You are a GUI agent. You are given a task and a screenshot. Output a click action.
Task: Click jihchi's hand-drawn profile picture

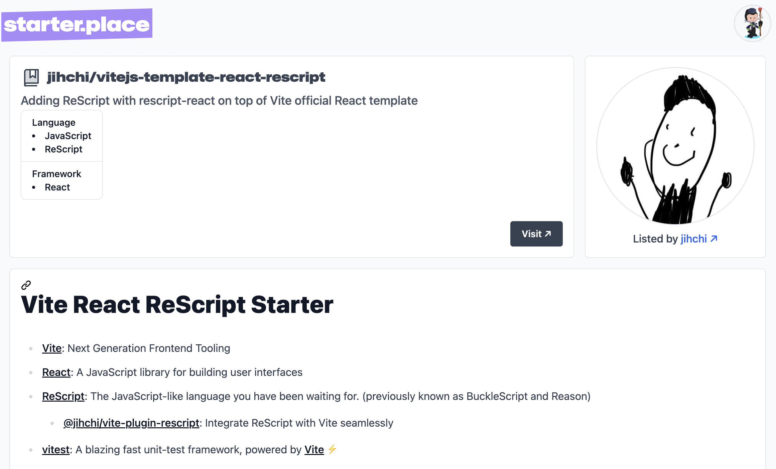click(675, 146)
